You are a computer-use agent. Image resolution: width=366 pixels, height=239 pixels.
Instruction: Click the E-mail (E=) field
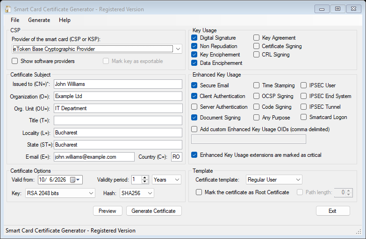(x=94, y=157)
